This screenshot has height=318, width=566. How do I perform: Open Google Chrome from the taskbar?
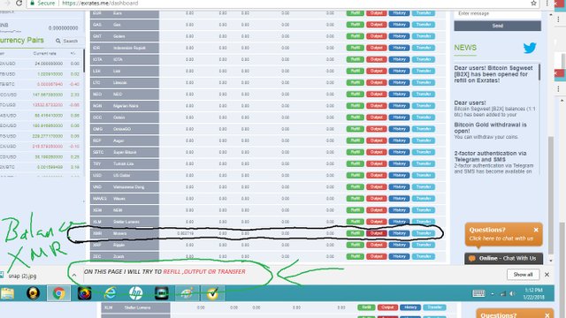click(58, 293)
